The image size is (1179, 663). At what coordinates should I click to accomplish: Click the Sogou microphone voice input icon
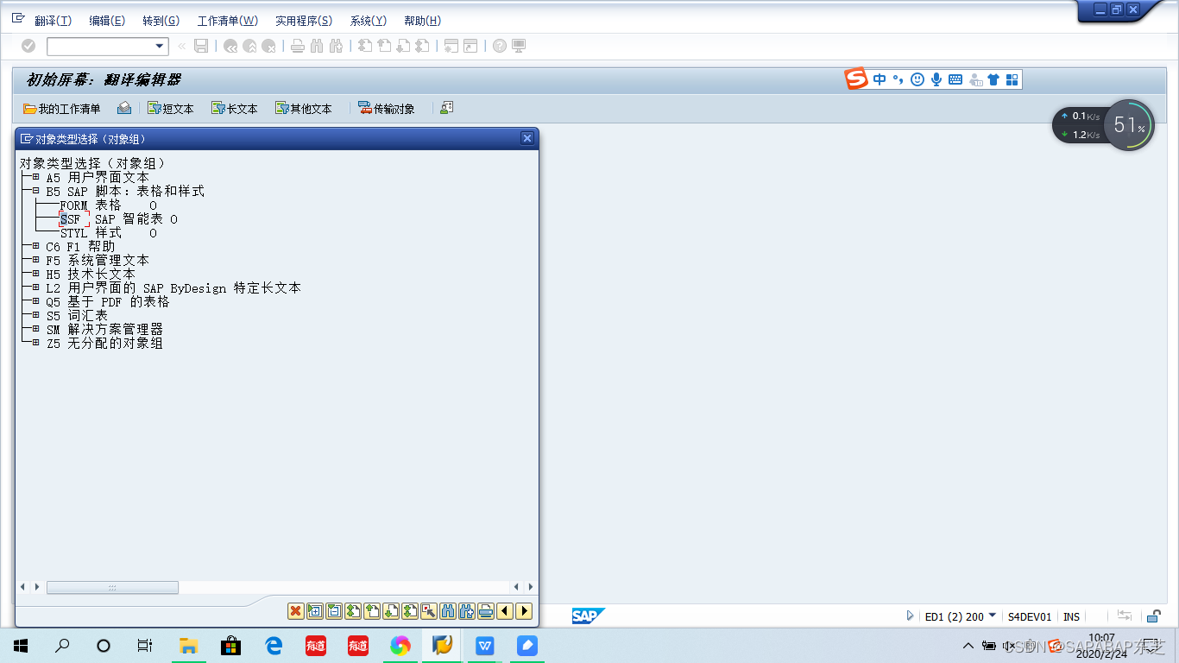click(x=936, y=79)
